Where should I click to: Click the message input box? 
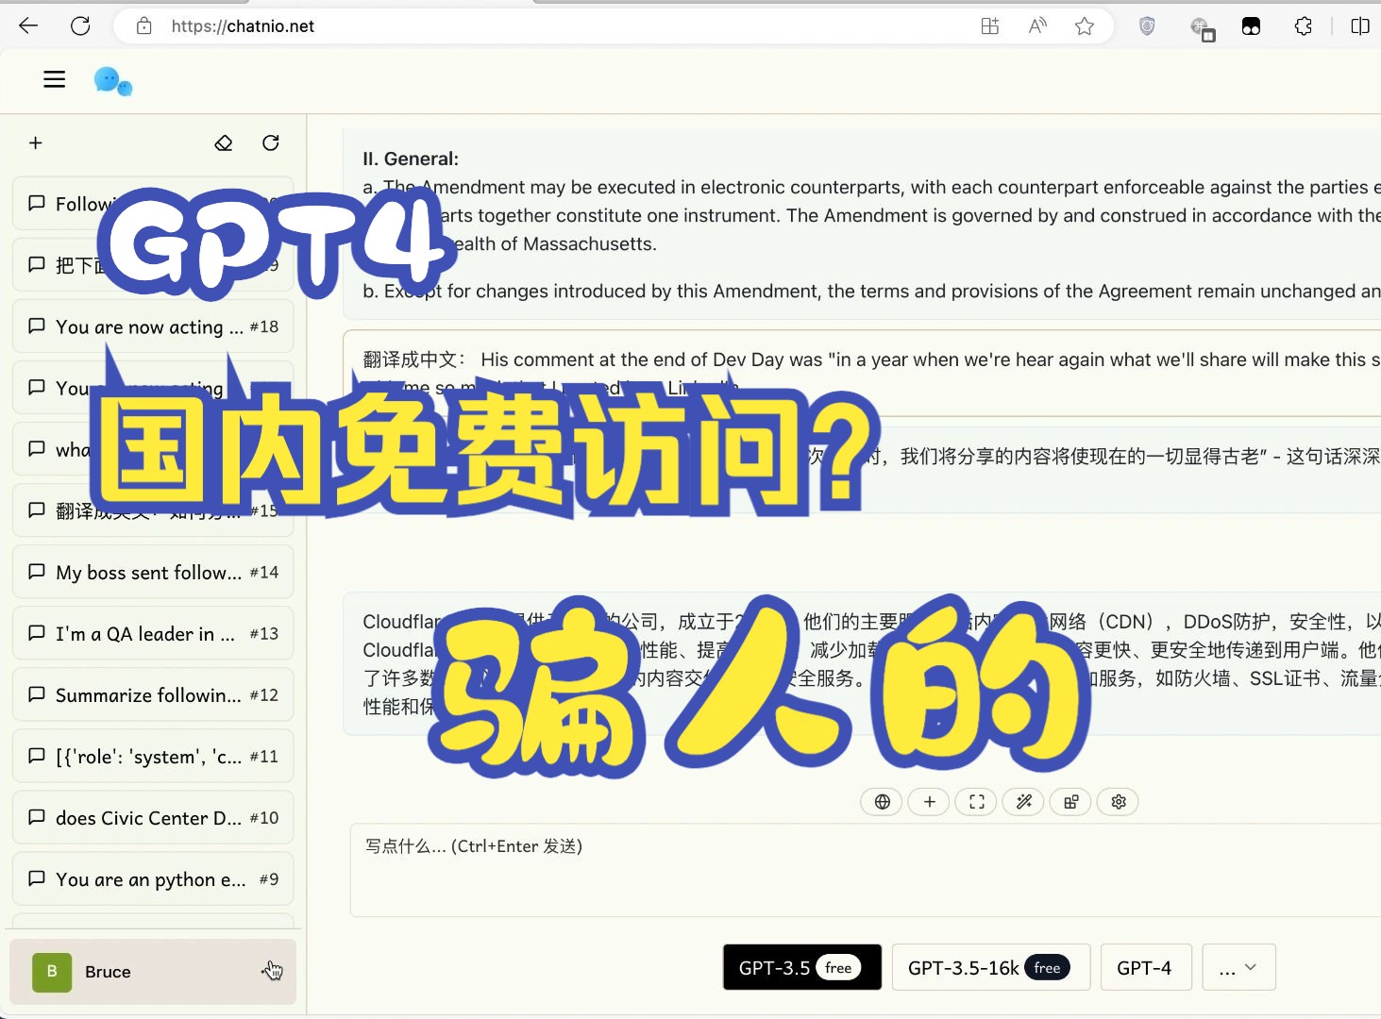point(866,869)
